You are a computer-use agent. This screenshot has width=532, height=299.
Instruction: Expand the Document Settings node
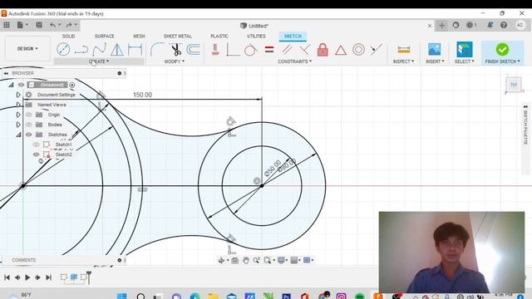pos(18,95)
